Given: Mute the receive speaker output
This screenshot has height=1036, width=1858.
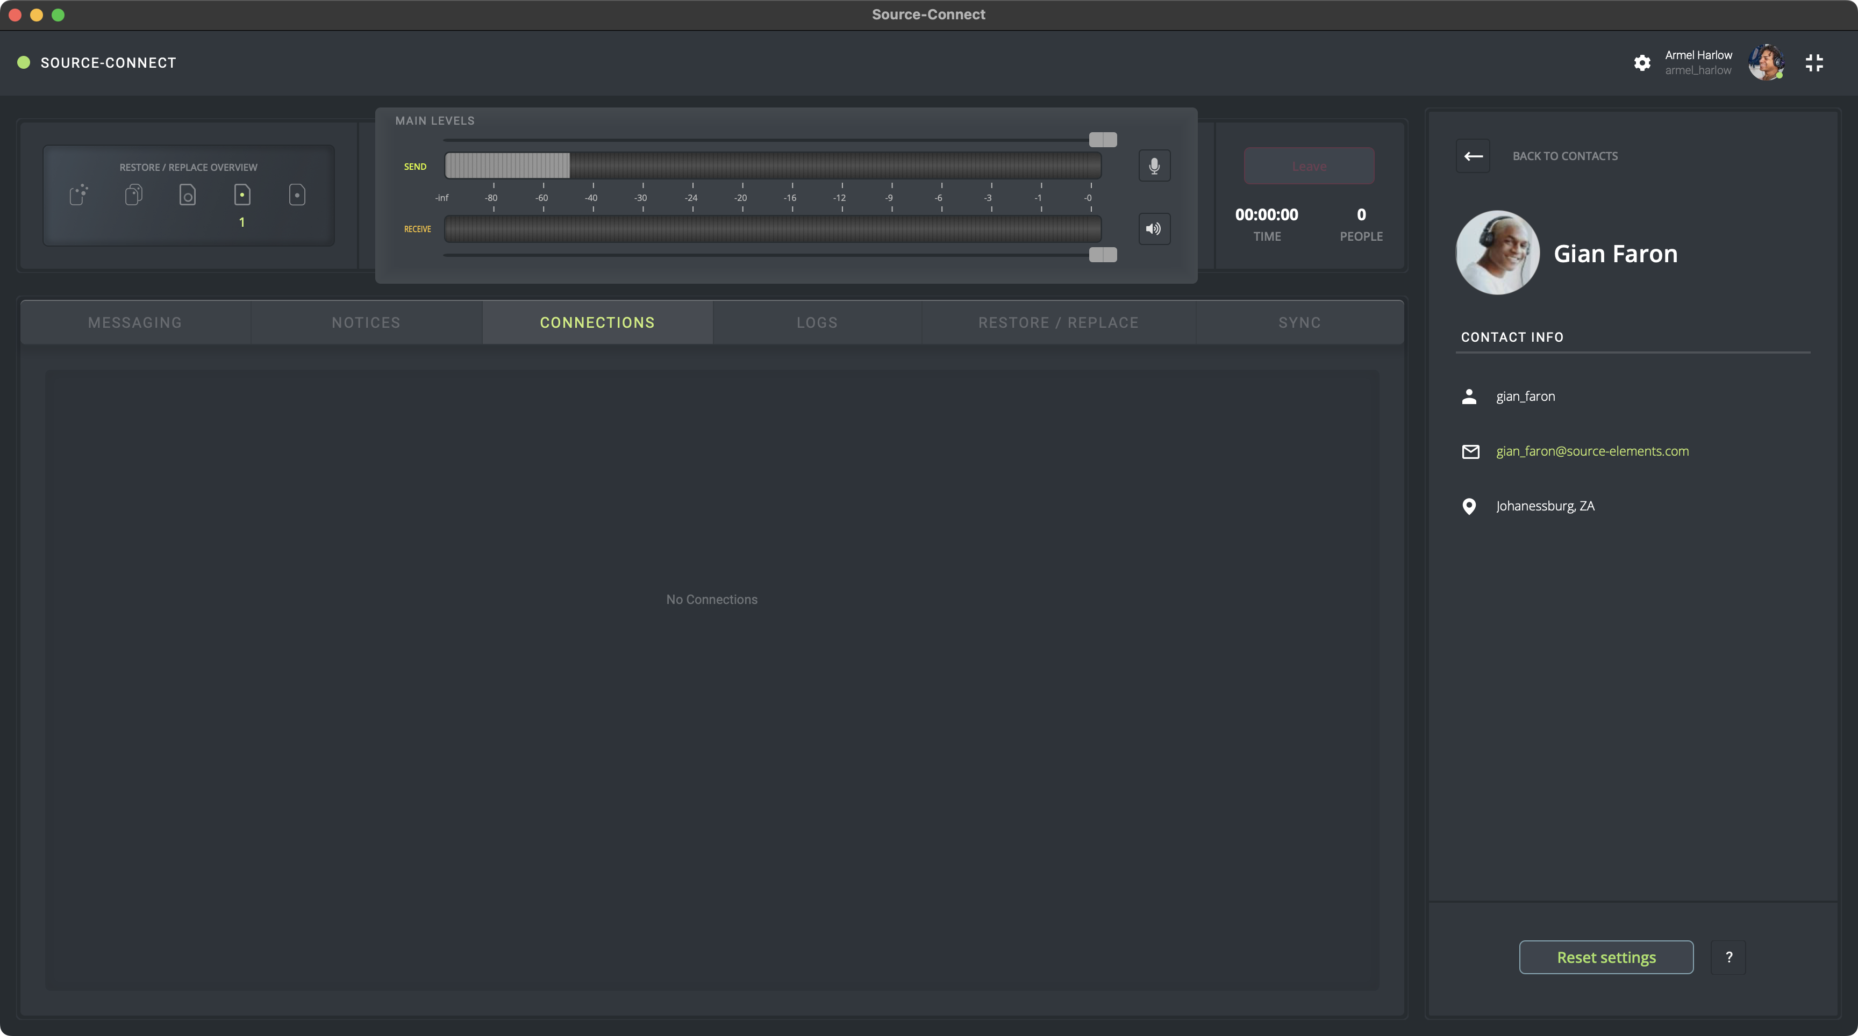Looking at the screenshot, I should pyautogui.click(x=1154, y=228).
